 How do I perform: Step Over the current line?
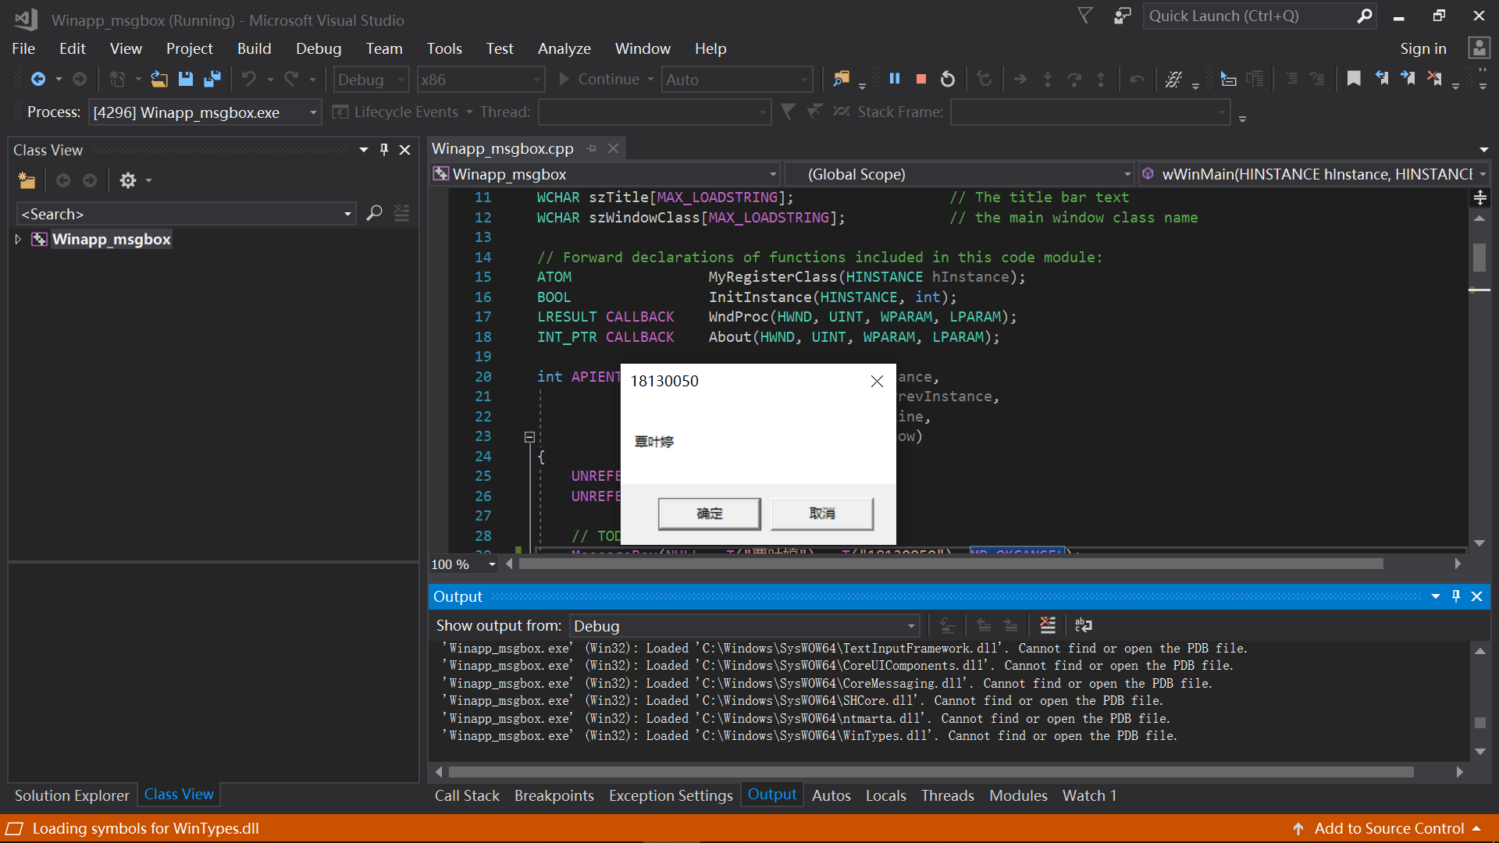pyautogui.click(x=1074, y=78)
